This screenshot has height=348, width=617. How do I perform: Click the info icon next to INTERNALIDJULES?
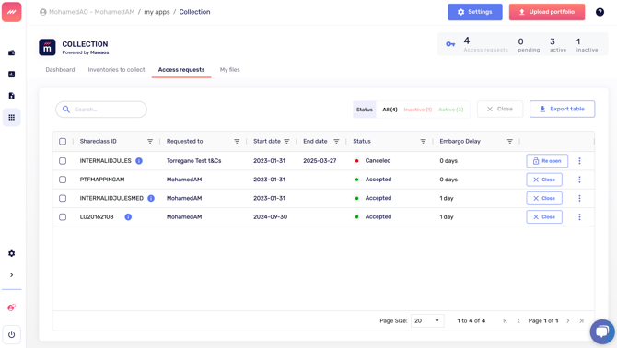pos(139,161)
